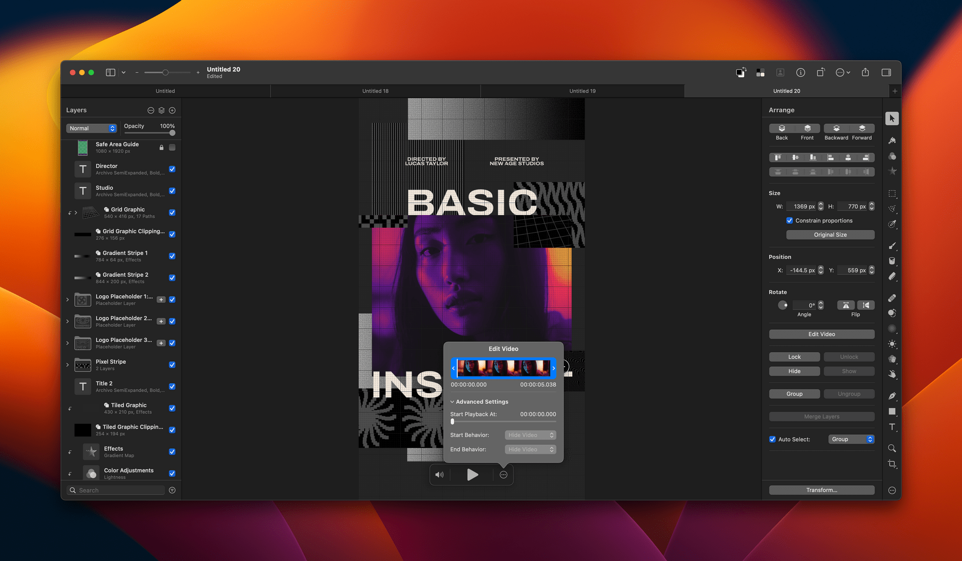The width and height of the screenshot is (962, 561).
Task: Open Start Behavior dropdown menu
Action: (x=529, y=435)
